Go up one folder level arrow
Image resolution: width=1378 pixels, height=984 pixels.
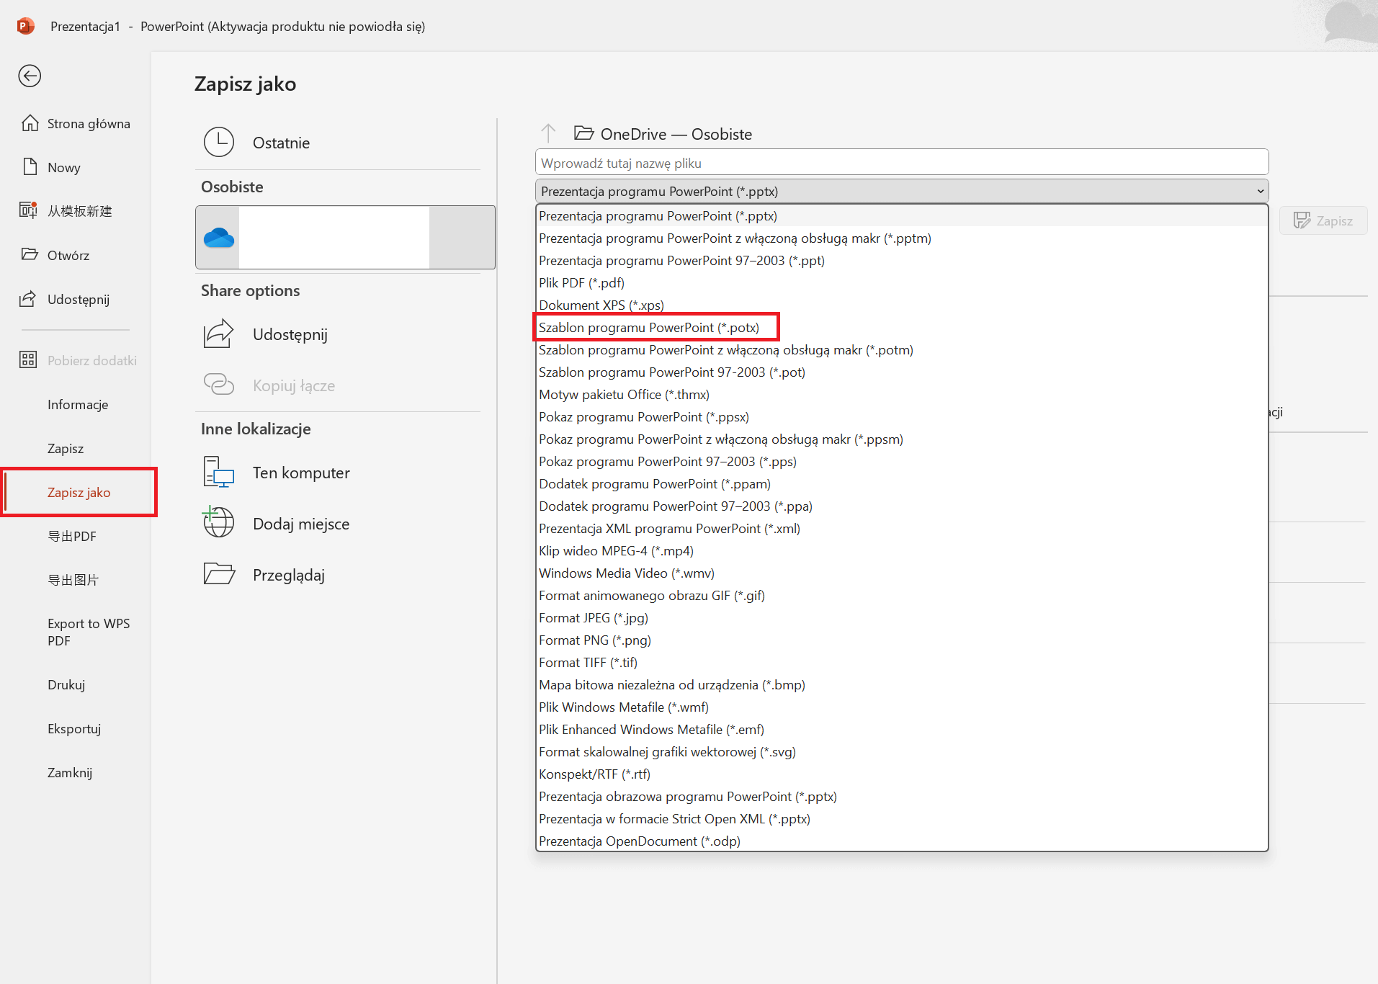548,133
